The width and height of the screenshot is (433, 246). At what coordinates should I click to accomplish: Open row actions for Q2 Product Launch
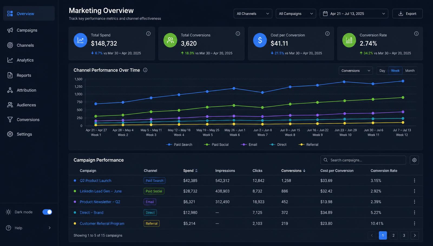click(414, 180)
